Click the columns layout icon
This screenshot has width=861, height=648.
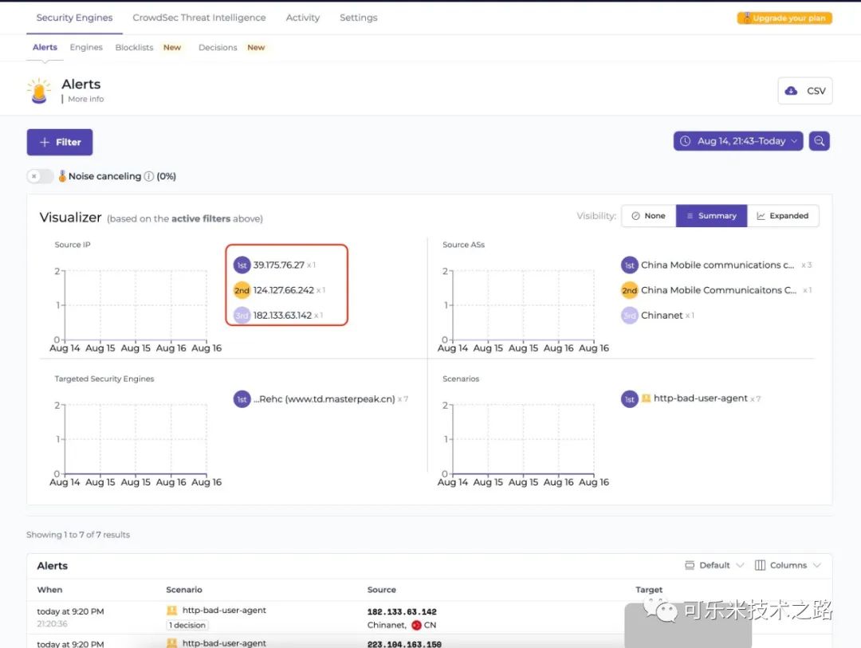[x=760, y=565]
